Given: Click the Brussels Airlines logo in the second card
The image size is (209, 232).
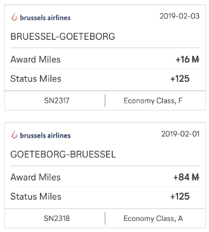Looking at the screenshot, I should tap(40, 135).
